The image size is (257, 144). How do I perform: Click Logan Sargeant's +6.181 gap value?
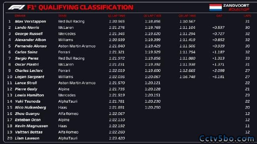coord(218,77)
